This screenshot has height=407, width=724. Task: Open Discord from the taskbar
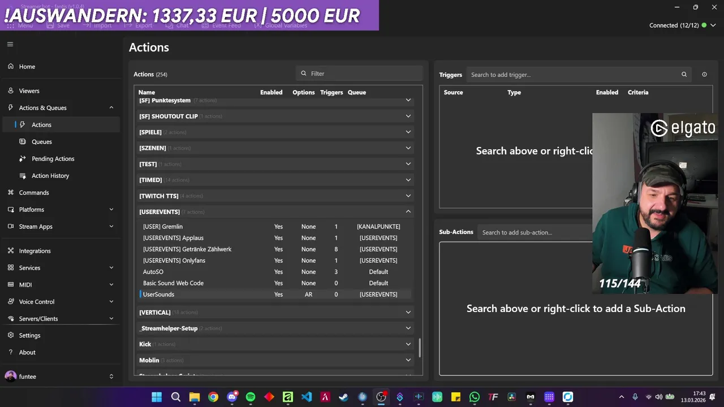tap(231, 397)
